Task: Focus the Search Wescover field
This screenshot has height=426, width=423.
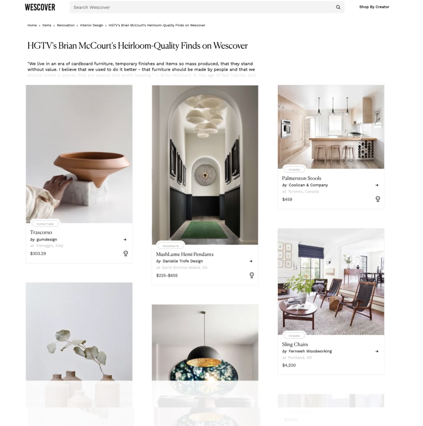Action: pos(203,7)
